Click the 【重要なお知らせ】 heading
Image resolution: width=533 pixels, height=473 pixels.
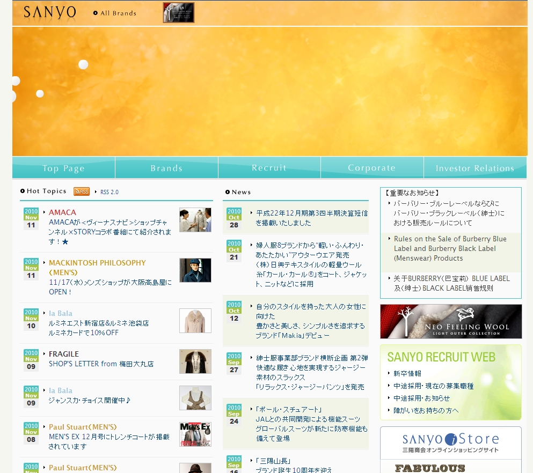tap(412, 193)
